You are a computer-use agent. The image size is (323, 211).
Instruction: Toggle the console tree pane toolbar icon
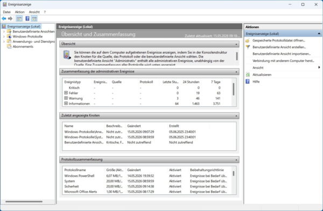[x=19, y=19]
